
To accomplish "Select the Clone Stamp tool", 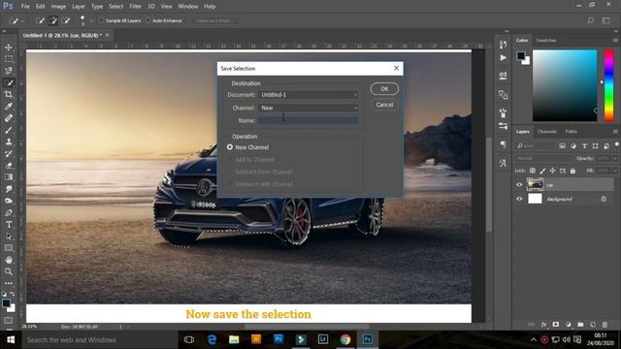I will pyautogui.click(x=9, y=142).
